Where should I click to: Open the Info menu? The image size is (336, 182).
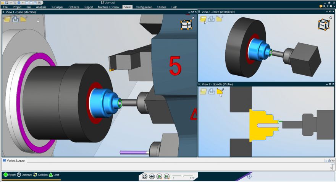click(x=29, y=7)
